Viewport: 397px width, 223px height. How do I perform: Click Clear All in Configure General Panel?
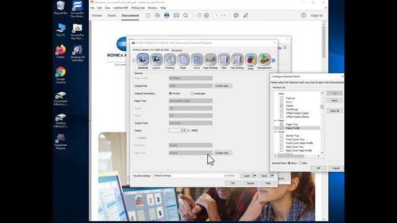tap(334, 111)
